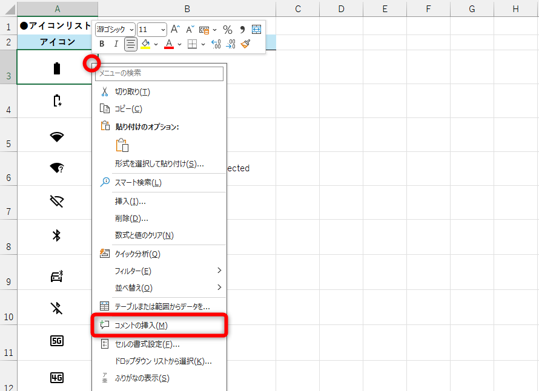539x391 pixels.
Task: Expand font color dropdown arrow
Action: pyautogui.click(x=179, y=44)
